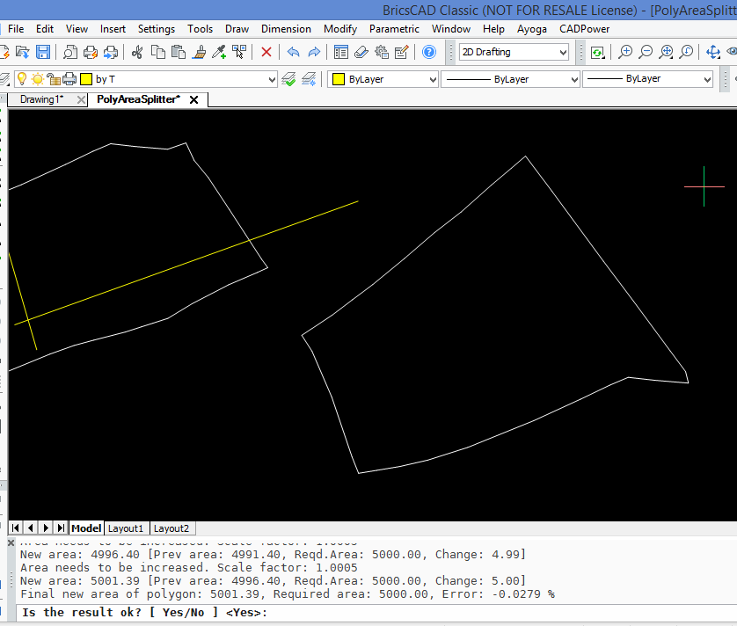Toggle the layer freeze sun icon
Viewport: 737px width, 626px height.
pos(37,79)
